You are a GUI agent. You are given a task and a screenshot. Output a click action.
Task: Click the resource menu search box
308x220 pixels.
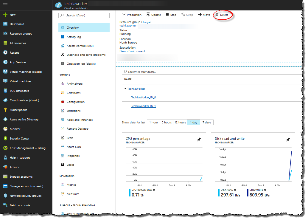(x=84, y=15)
